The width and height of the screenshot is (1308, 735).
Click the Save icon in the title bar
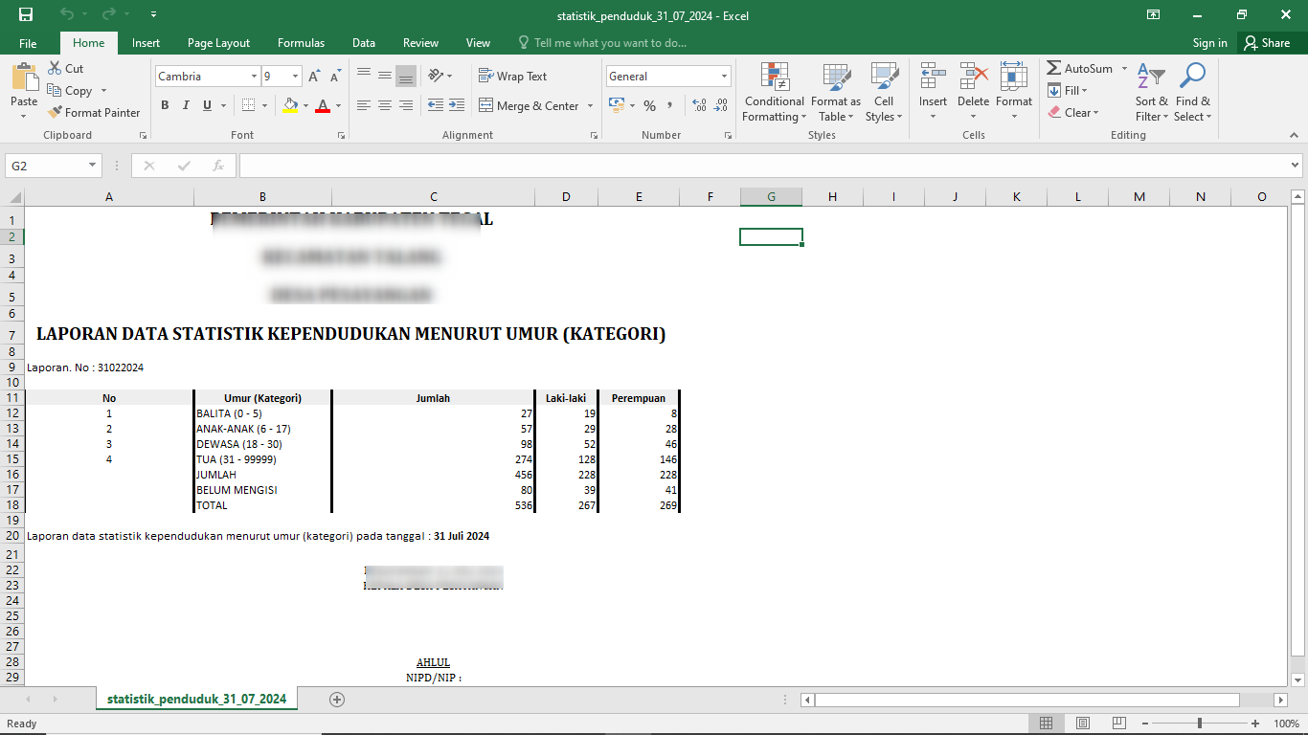(26, 14)
